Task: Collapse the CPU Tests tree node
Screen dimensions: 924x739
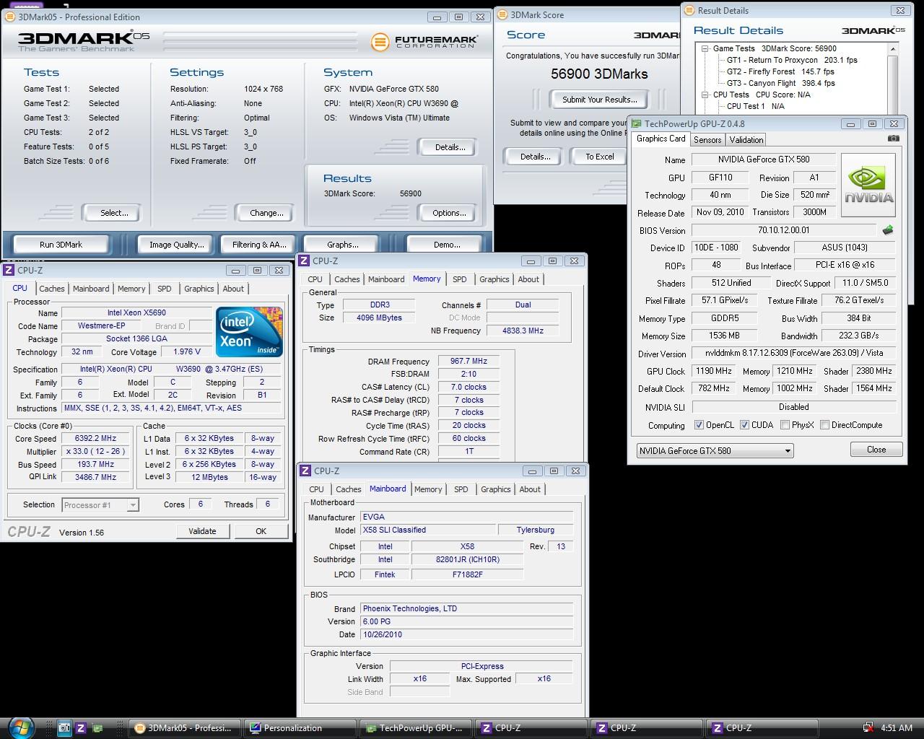Action: click(x=705, y=95)
